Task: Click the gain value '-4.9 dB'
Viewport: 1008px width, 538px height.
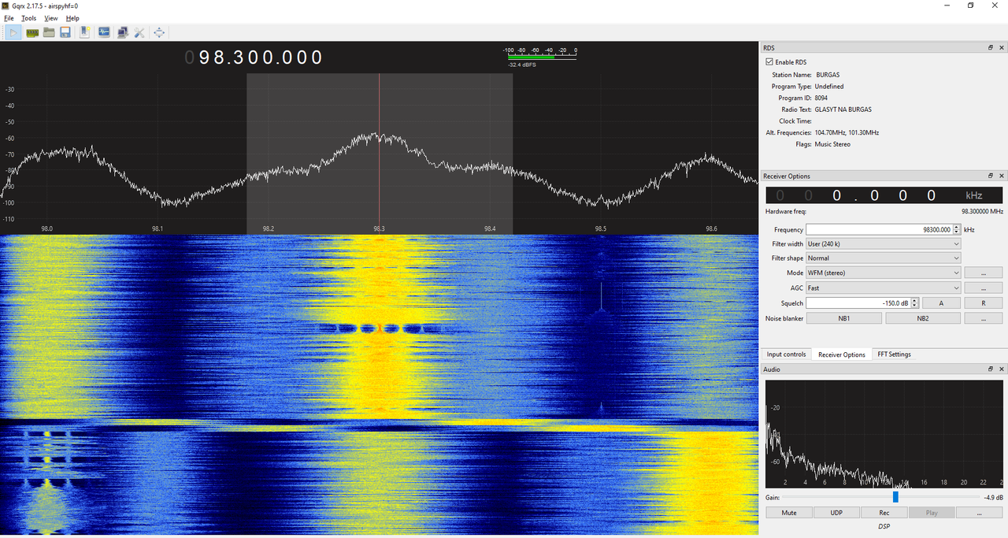Action: pyautogui.click(x=993, y=498)
